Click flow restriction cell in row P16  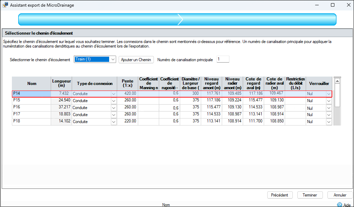pos(296,108)
